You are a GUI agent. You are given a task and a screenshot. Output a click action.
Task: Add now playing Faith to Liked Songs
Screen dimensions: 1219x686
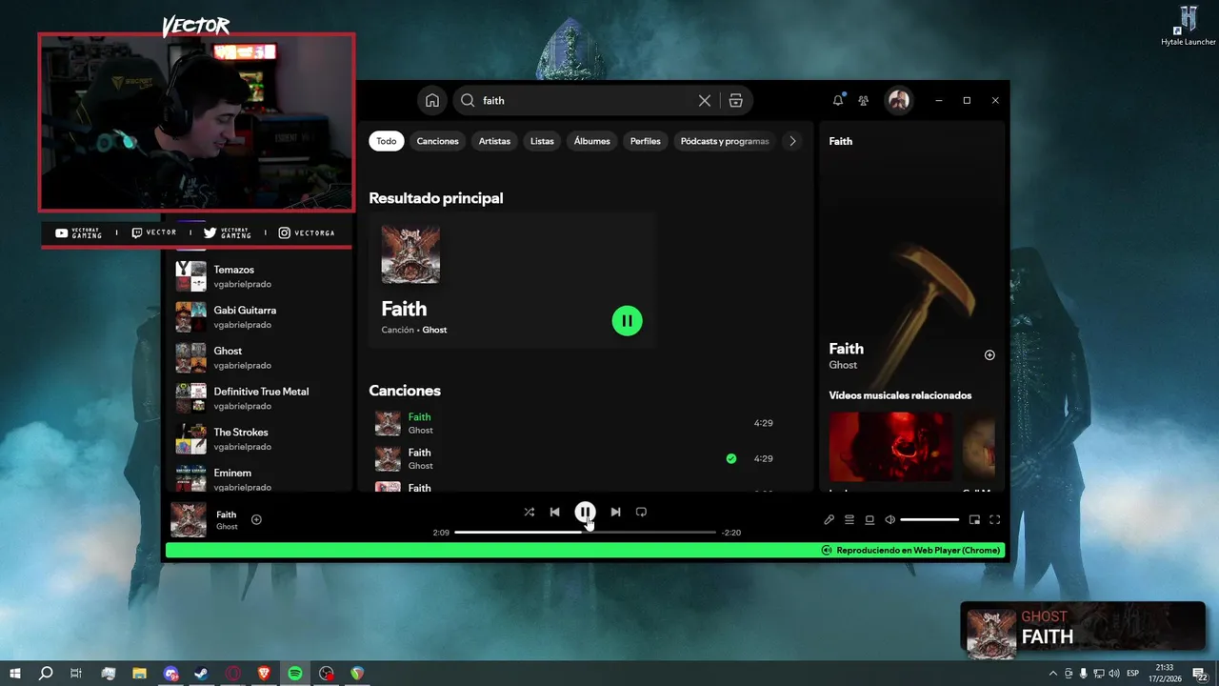click(256, 519)
